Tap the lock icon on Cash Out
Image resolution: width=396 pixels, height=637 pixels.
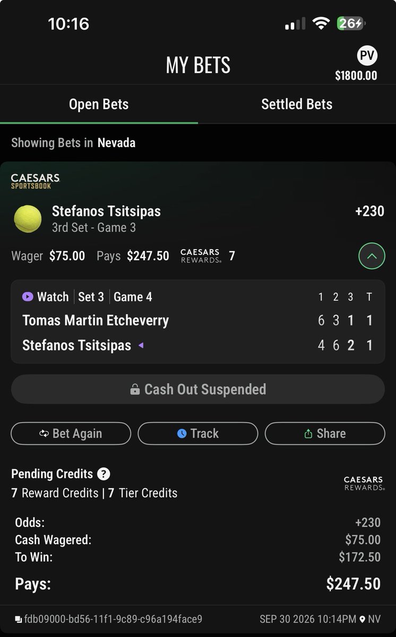click(135, 390)
